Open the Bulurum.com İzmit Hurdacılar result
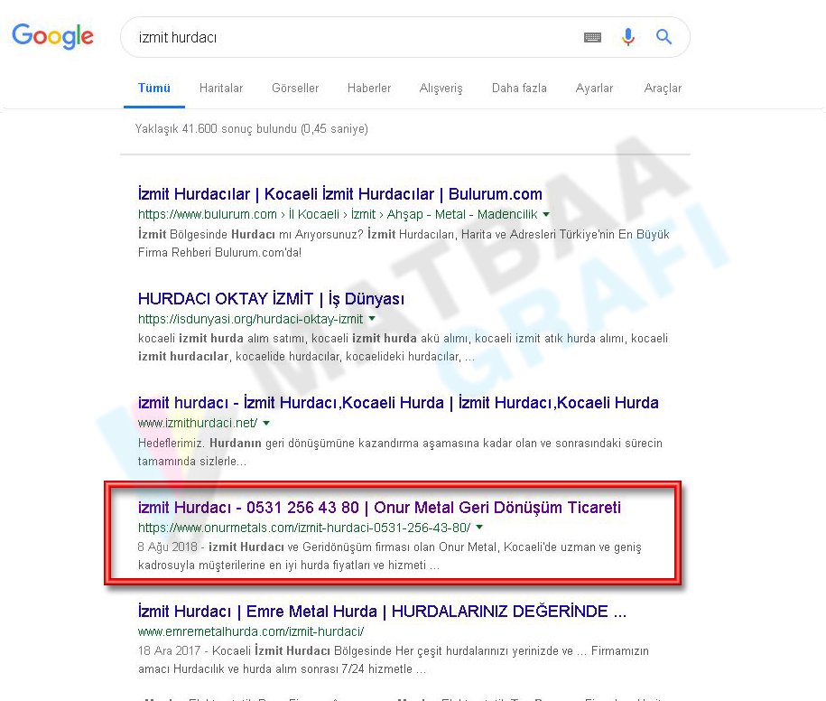Viewport: 826px width, 701px height. point(340,194)
